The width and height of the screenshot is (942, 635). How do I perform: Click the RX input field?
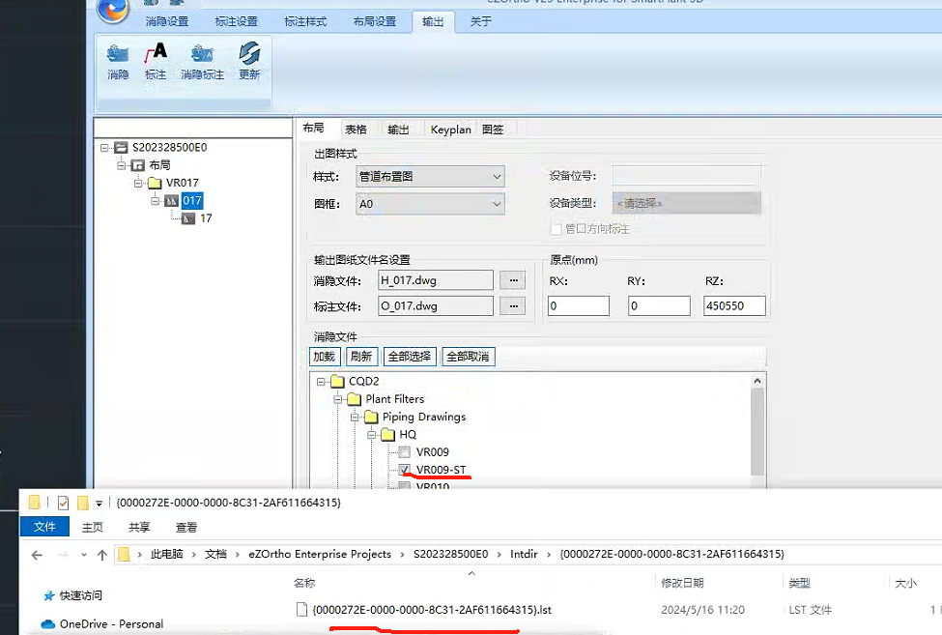579,305
